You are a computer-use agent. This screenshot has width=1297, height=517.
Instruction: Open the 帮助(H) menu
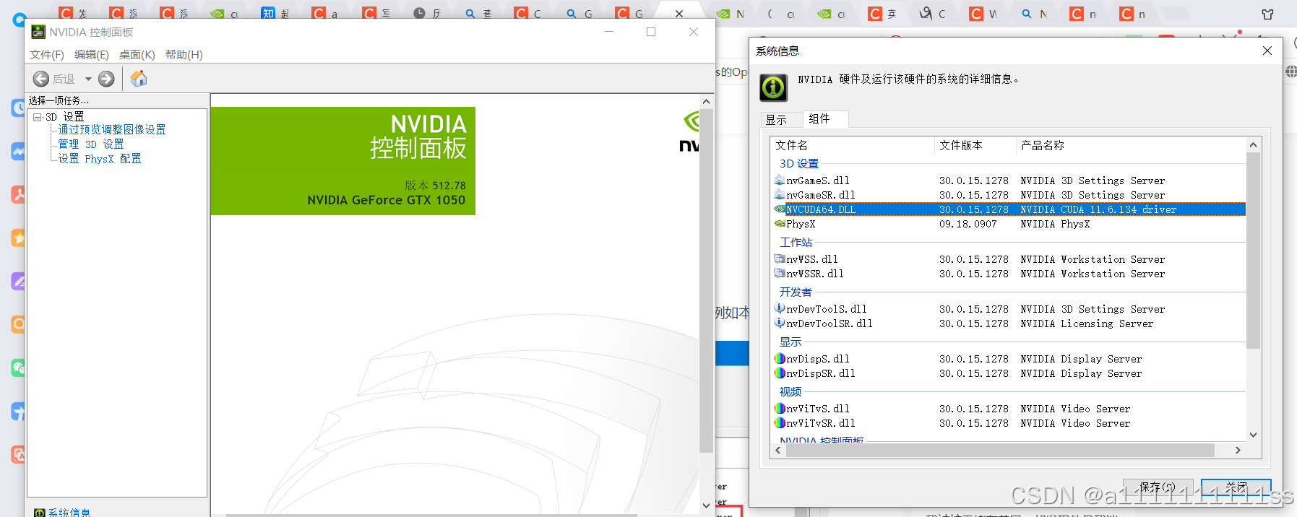(x=184, y=55)
